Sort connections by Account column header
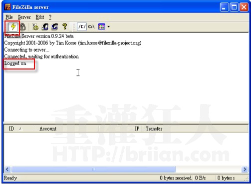 point(67,128)
